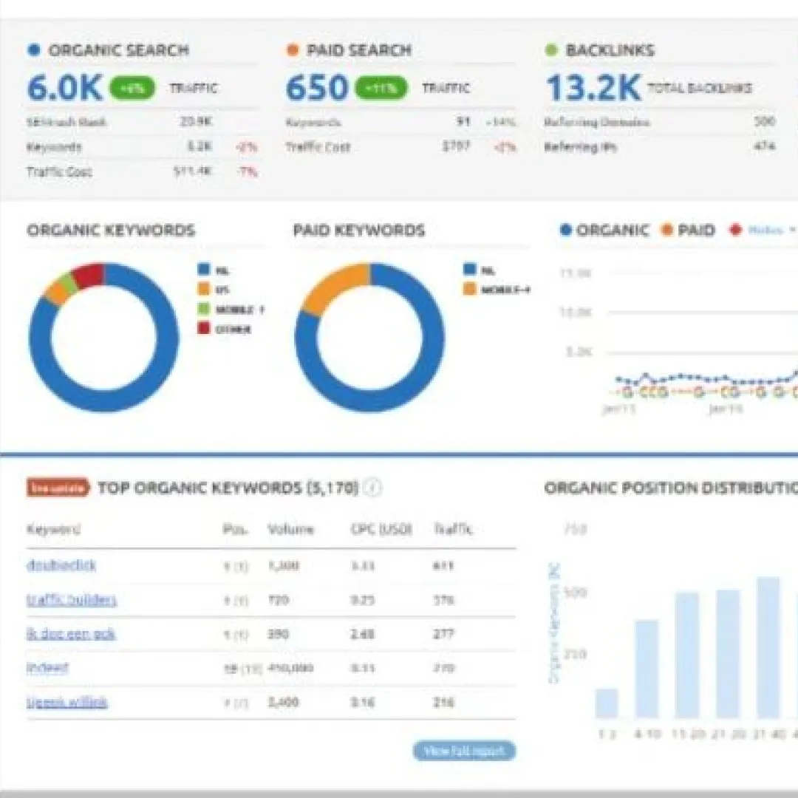The image size is (798, 798).
Task: Select the red OTHER swatch in Organic Keywords legend
Action: (x=204, y=328)
